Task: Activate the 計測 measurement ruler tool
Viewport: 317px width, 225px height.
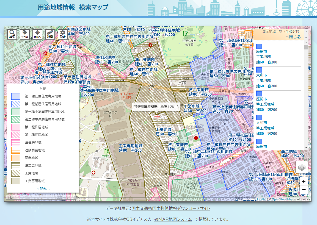Action: (x=50, y=34)
